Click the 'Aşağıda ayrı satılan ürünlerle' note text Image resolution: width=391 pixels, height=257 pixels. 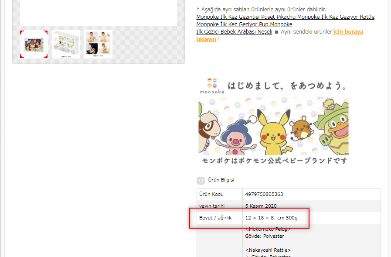[261, 10]
